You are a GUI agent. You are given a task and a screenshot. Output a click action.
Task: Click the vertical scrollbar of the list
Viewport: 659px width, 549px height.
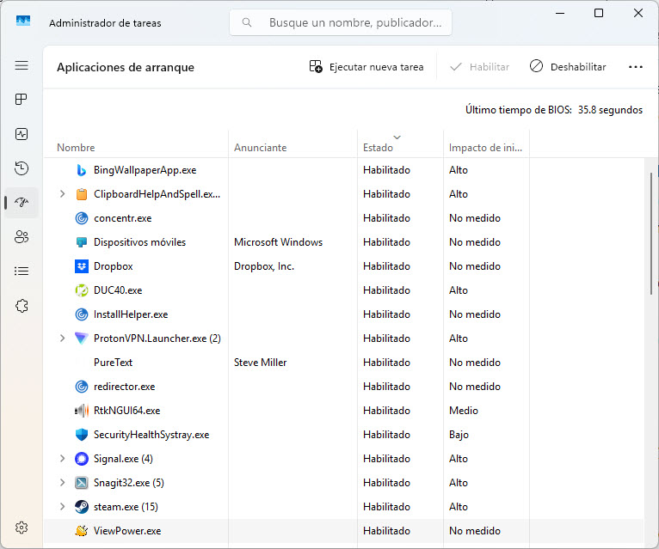tap(651, 234)
